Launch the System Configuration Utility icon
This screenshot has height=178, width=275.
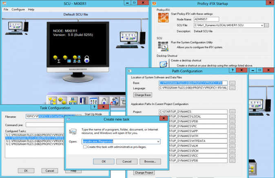(163, 46)
